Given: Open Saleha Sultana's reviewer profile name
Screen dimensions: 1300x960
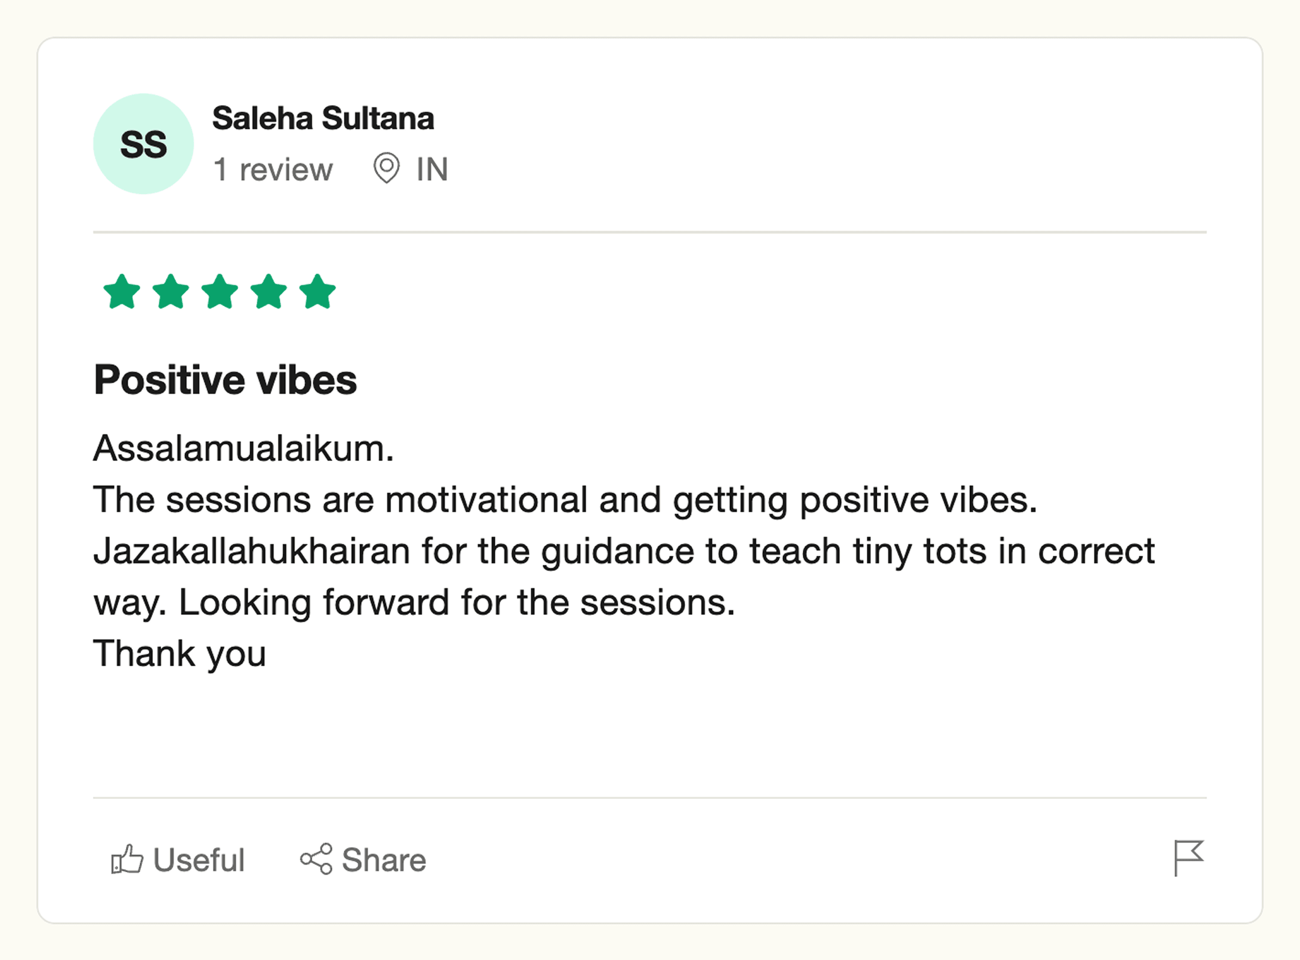Looking at the screenshot, I should click(x=323, y=118).
